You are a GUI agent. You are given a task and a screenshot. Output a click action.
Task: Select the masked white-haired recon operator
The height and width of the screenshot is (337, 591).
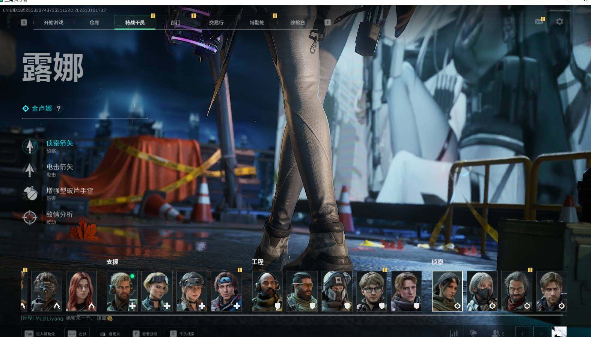[x=482, y=291]
